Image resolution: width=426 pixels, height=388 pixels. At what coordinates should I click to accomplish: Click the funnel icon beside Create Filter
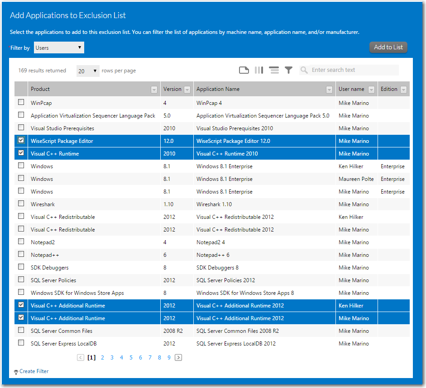[x=16, y=372]
